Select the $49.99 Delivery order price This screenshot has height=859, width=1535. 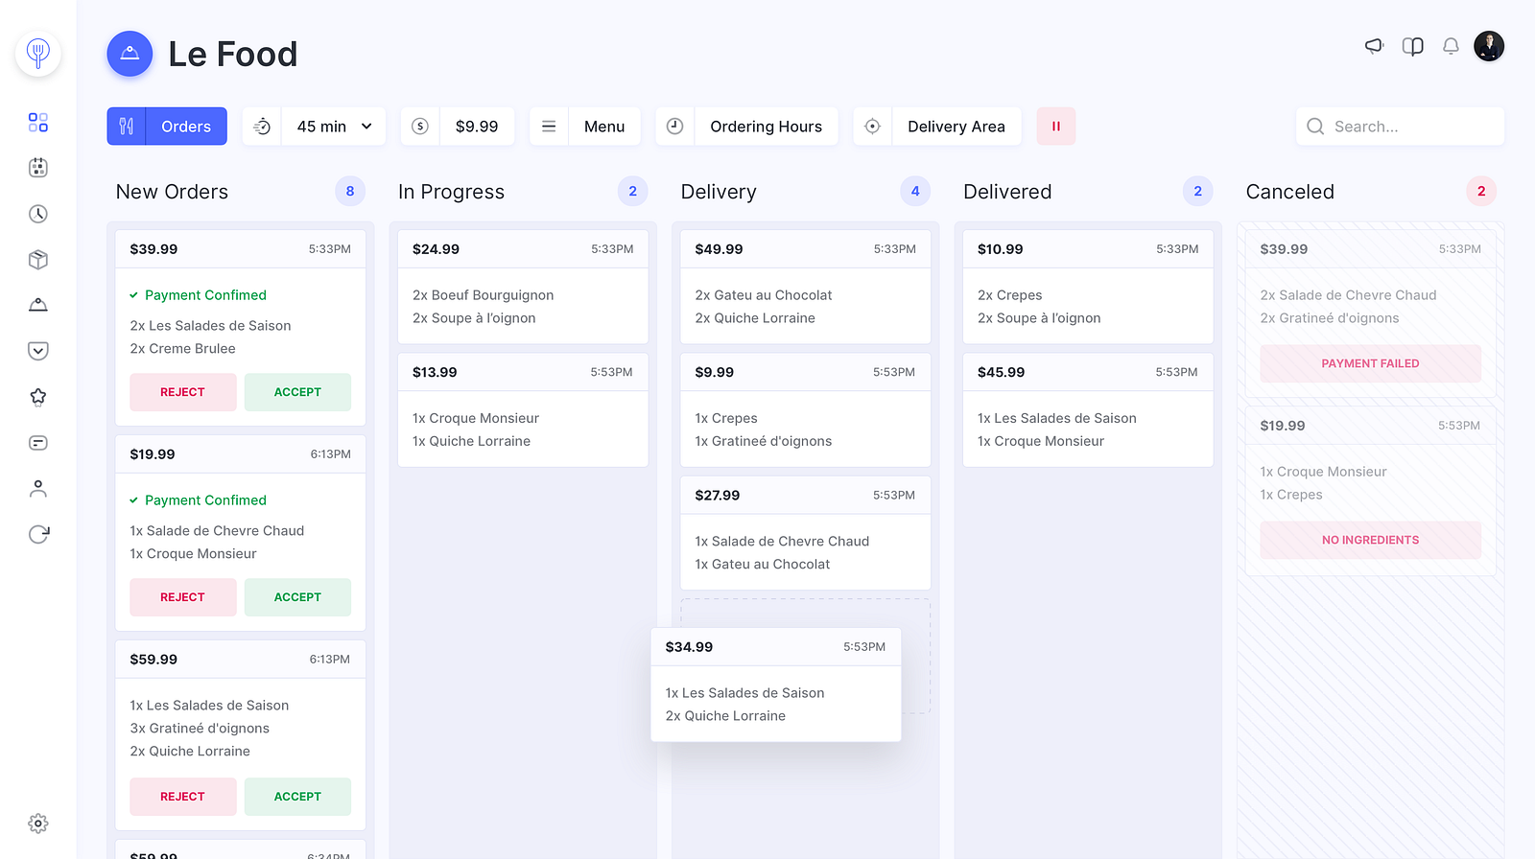click(x=719, y=249)
